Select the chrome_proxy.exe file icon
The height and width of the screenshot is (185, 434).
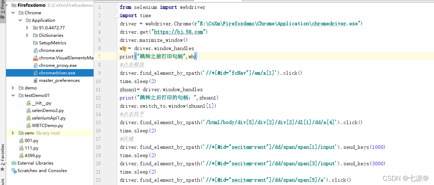35,65
